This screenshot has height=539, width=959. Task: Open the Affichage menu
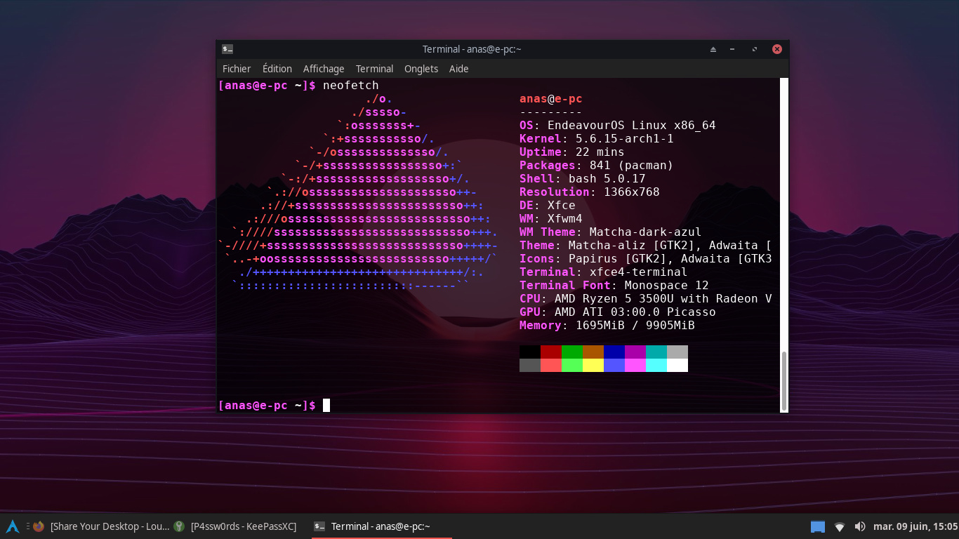pyautogui.click(x=324, y=69)
